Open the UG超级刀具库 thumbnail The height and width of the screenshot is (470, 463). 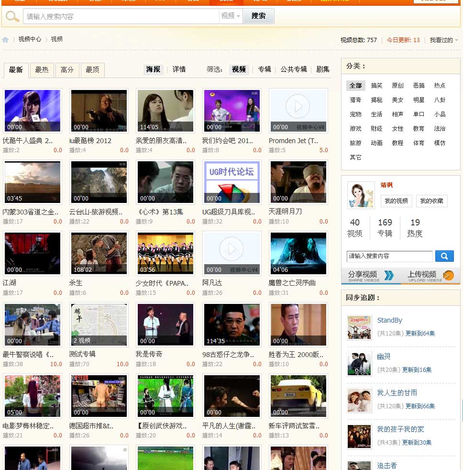232,182
